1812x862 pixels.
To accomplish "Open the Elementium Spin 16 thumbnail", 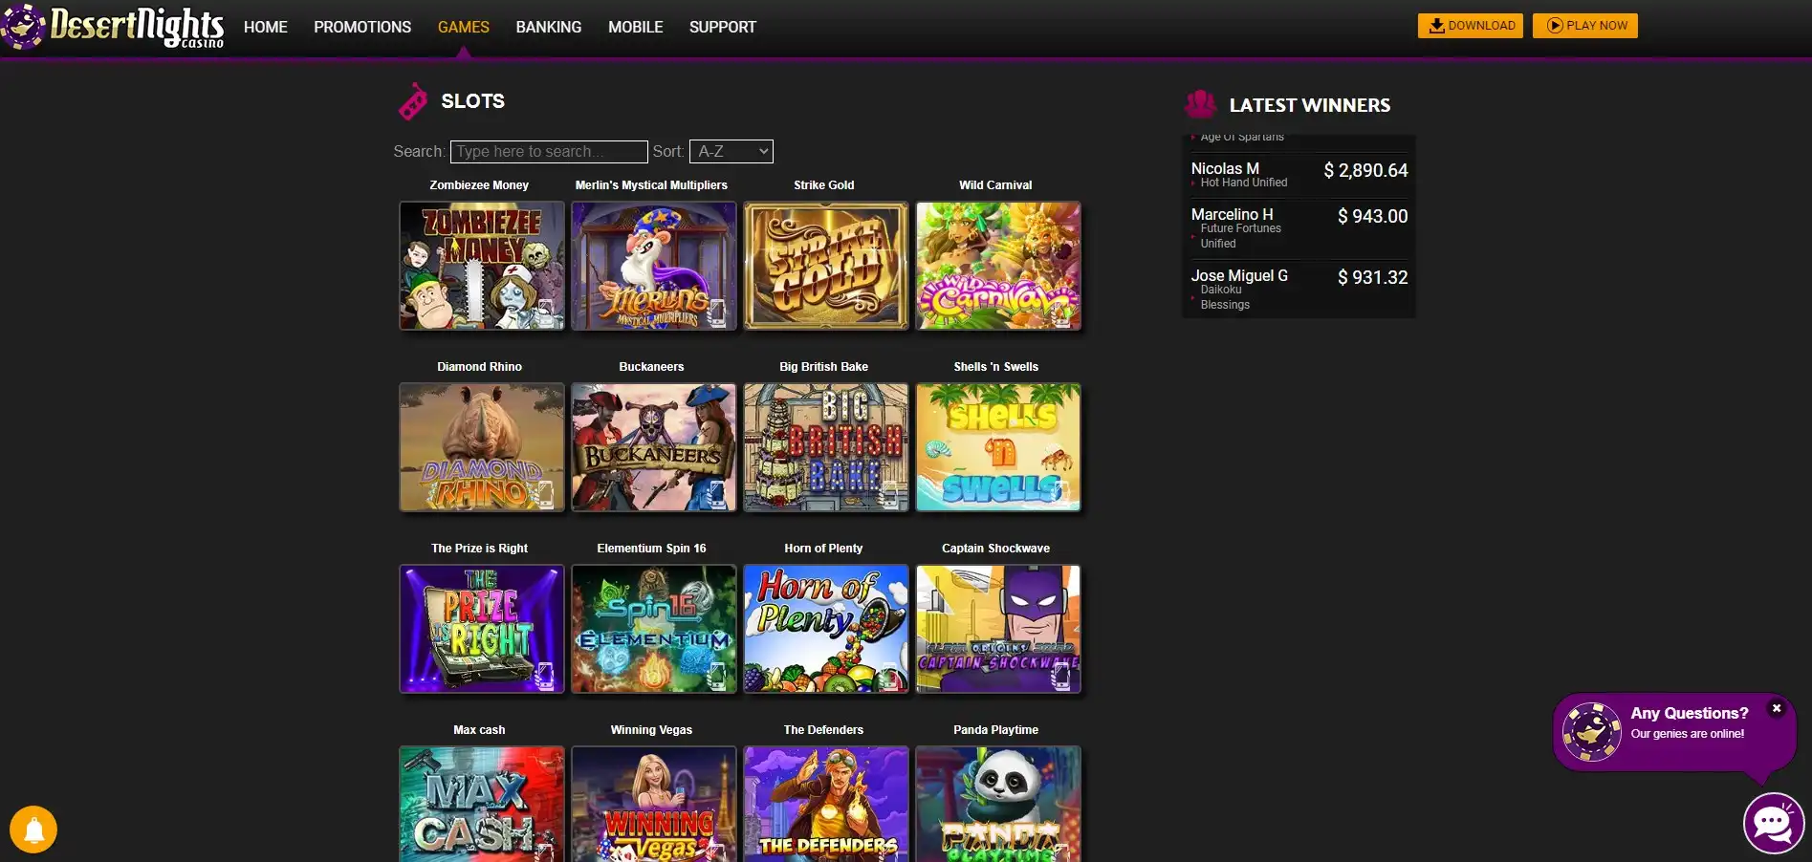I will click(654, 629).
